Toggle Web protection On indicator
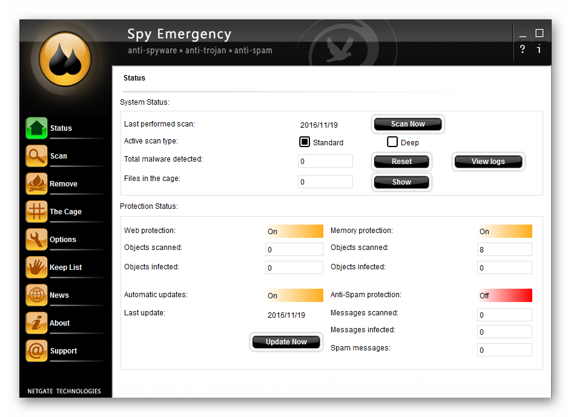Image resolution: width=571 pixels, height=417 pixels. click(x=294, y=231)
